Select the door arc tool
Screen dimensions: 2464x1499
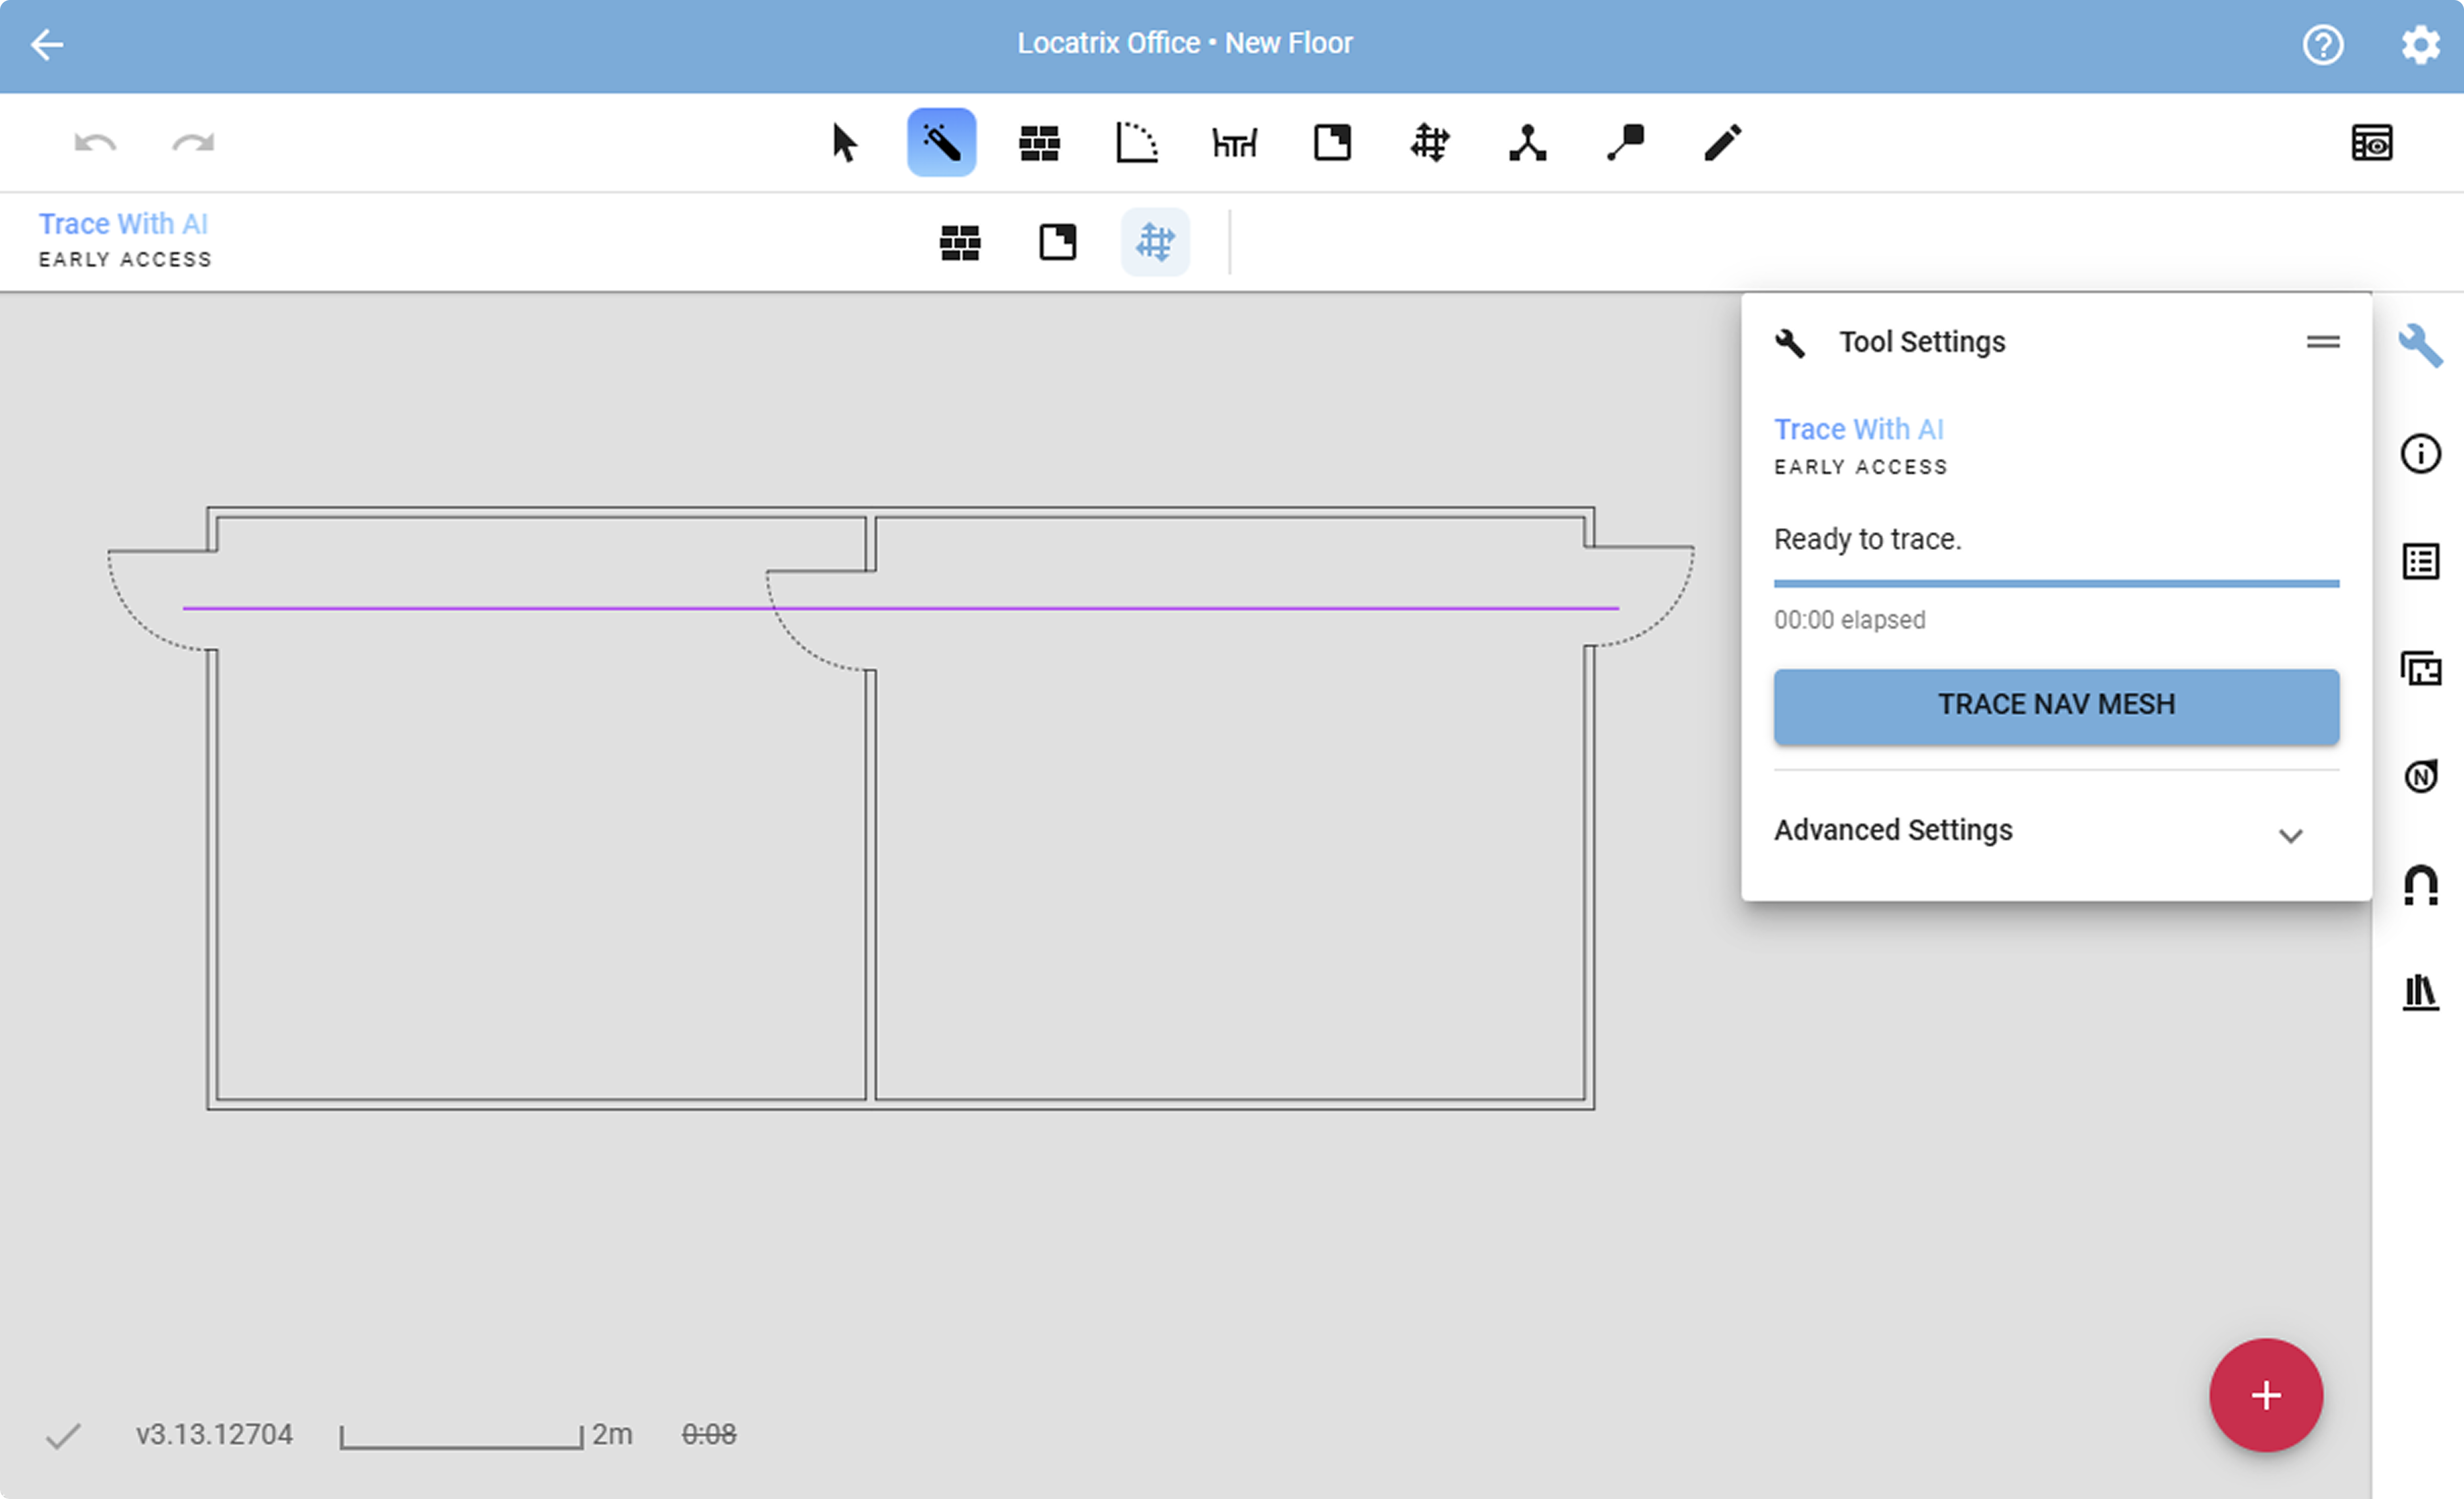[1136, 143]
